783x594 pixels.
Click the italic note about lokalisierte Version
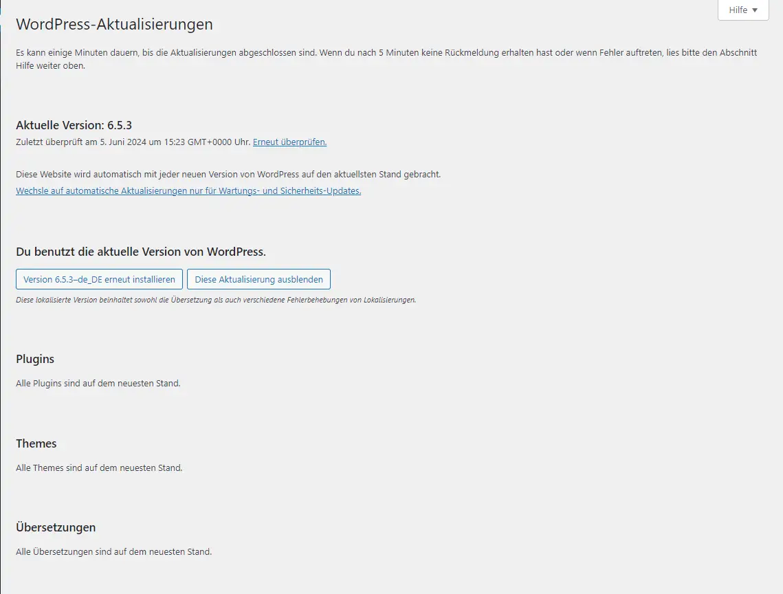tap(216, 300)
